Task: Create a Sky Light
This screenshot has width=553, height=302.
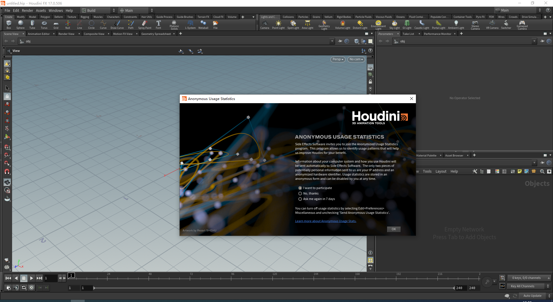Action: point(395,25)
